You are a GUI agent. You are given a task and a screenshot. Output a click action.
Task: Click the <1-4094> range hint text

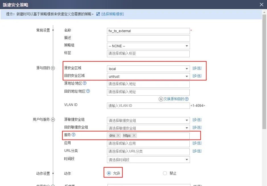click(x=198, y=106)
